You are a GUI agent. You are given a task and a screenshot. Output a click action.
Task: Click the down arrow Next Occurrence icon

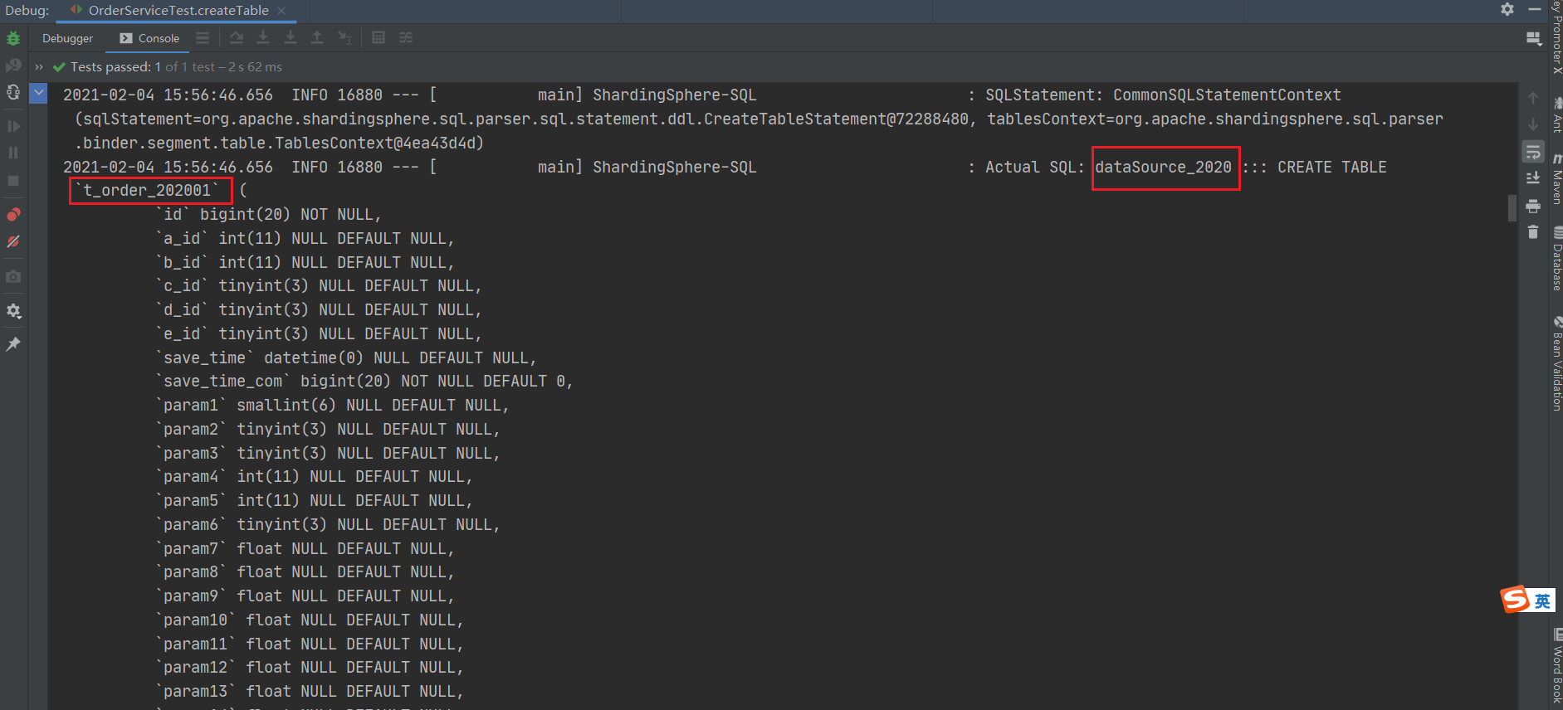[x=1533, y=124]
